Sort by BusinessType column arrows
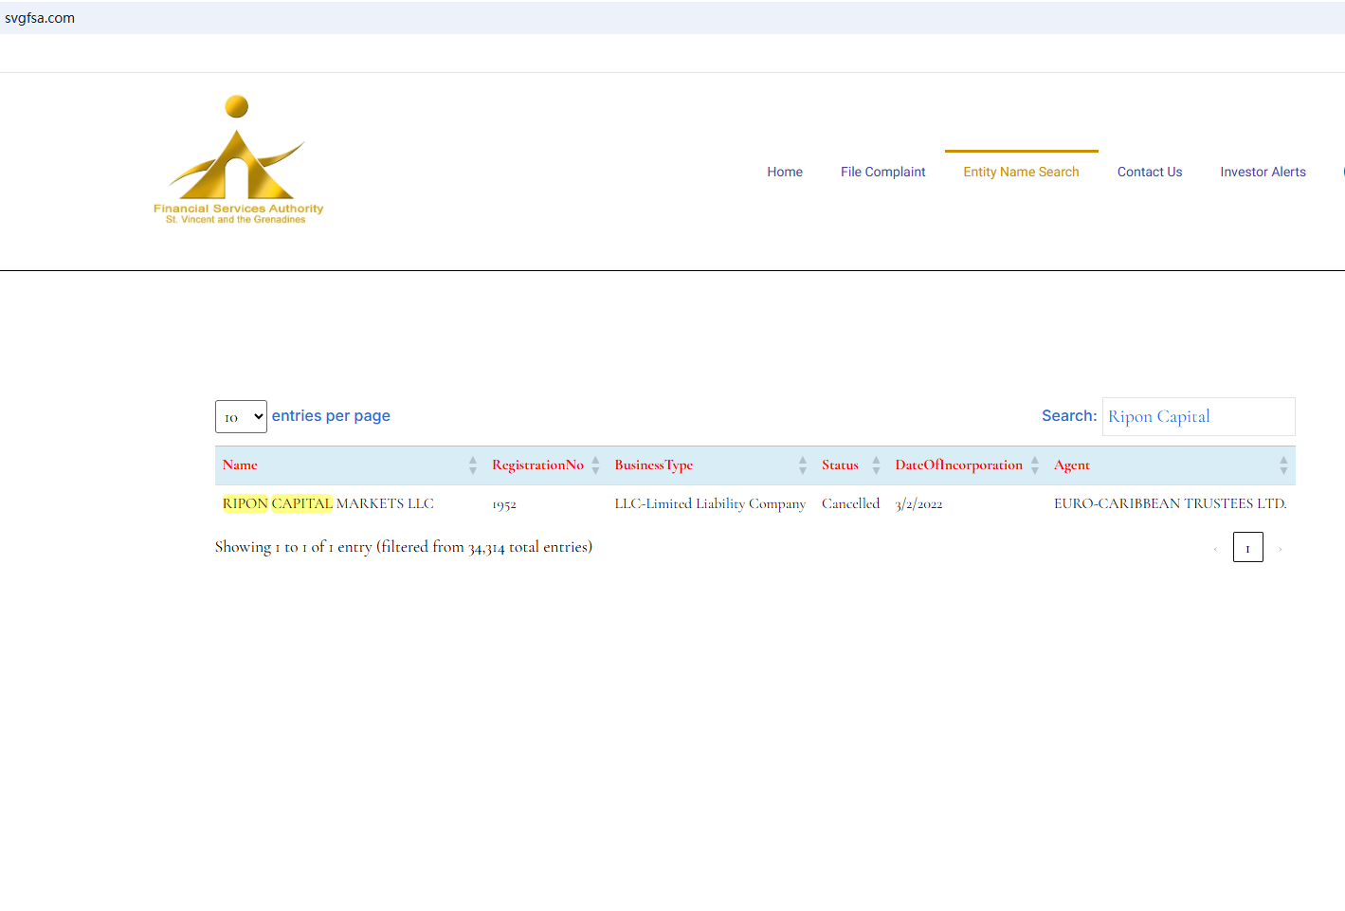 [803, 465]
